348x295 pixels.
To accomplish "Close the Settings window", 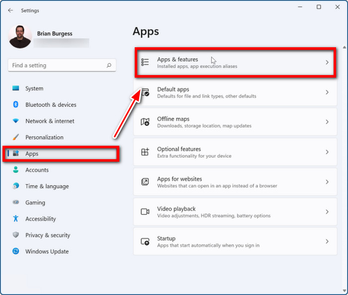I will pos(338,7).
